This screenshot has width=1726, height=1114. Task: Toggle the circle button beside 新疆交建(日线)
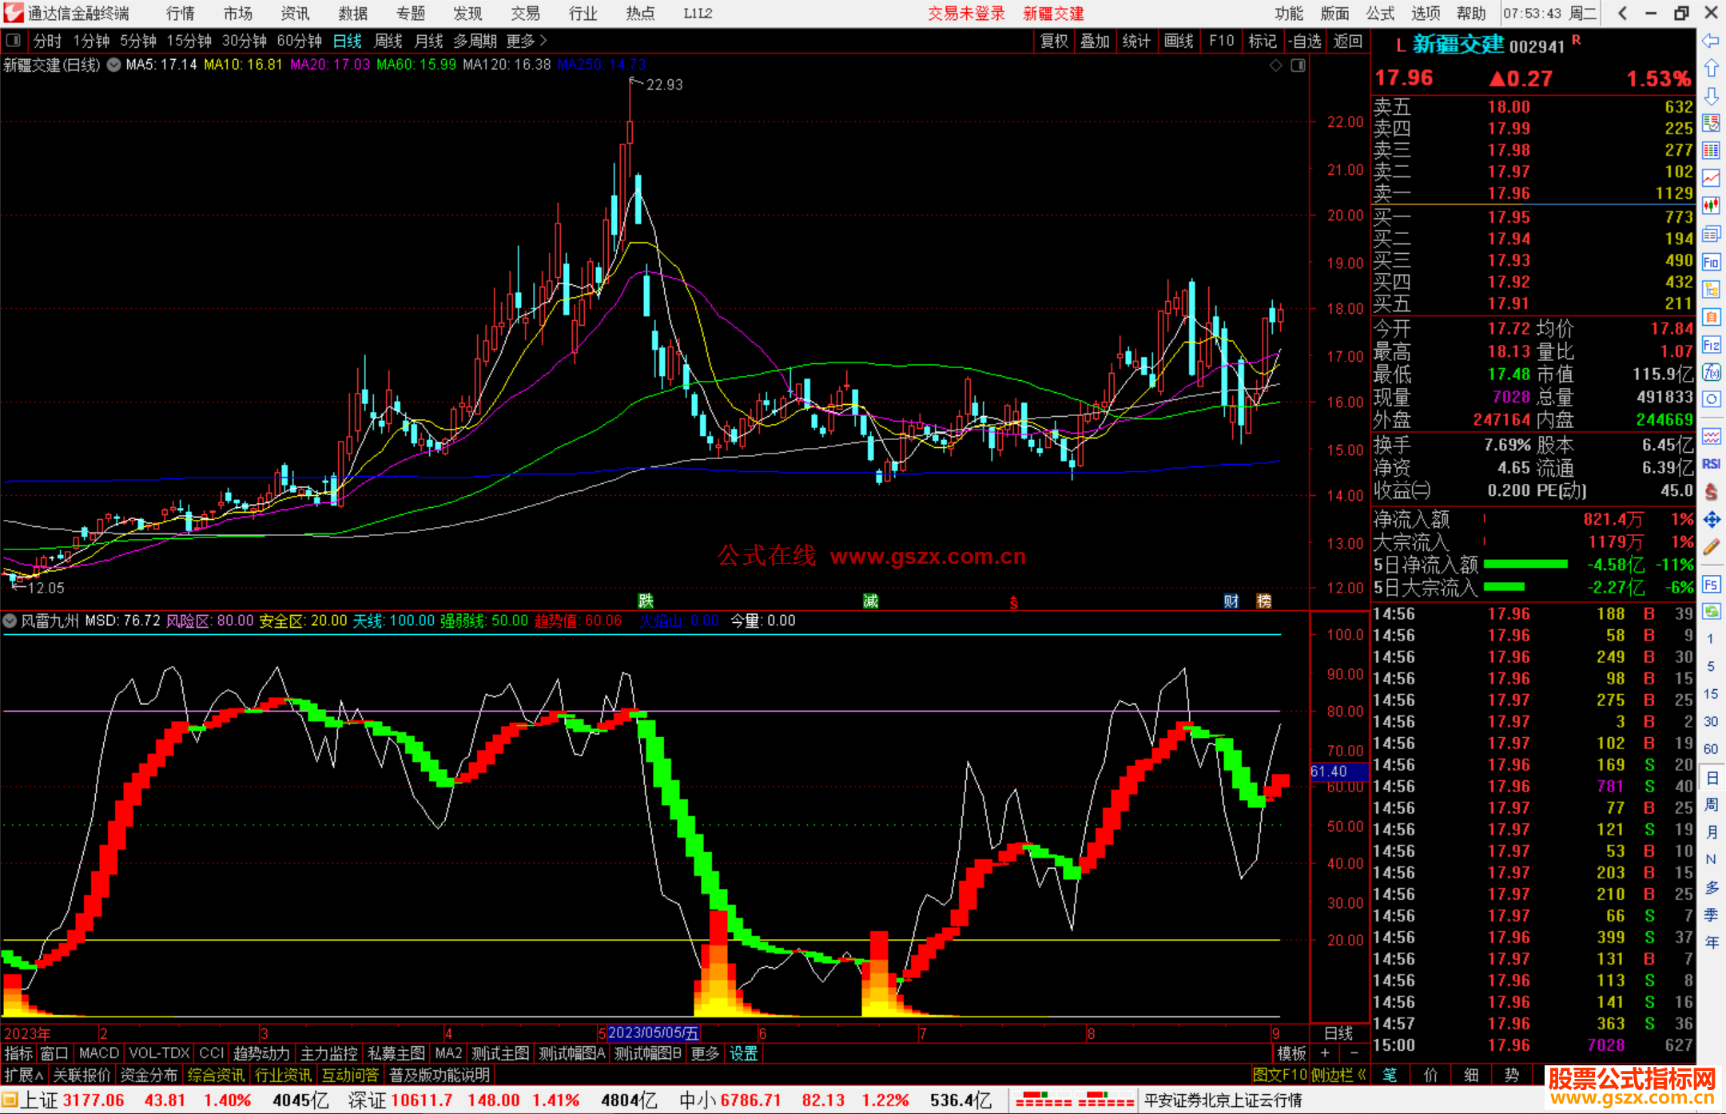(x=114, y=65)
